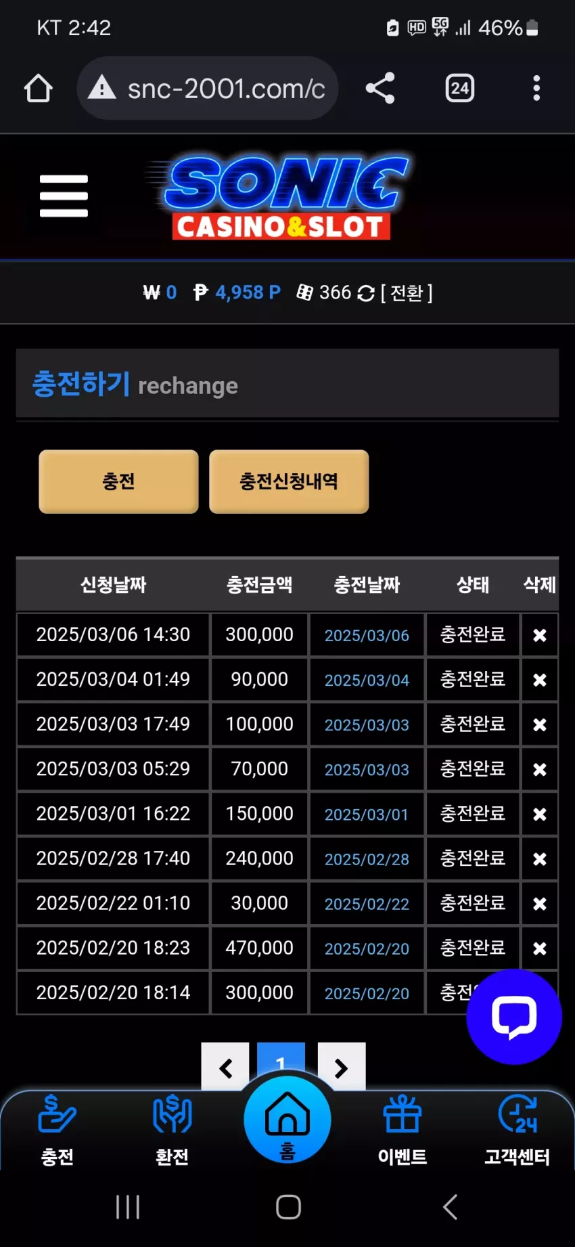The image size is (575, 1247).
Task: Remove the 2025/02/20 18:23 entry
Action: (x=540, y=948)
